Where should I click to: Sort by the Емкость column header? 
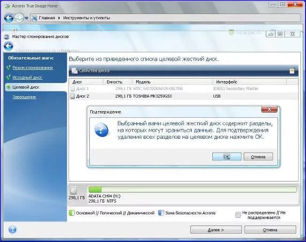click(x=118, y=82)
